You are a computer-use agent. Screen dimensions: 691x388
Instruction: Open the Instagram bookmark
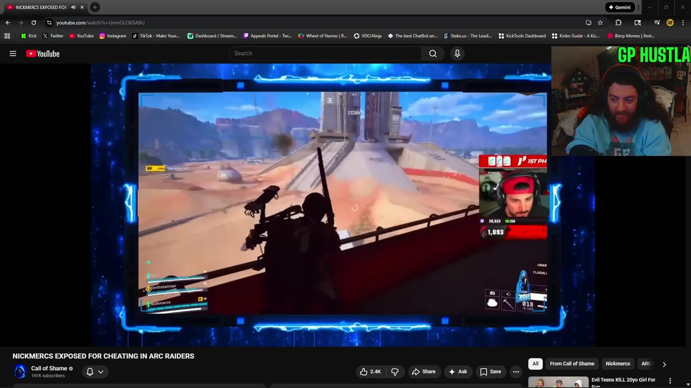pos(112,36)
